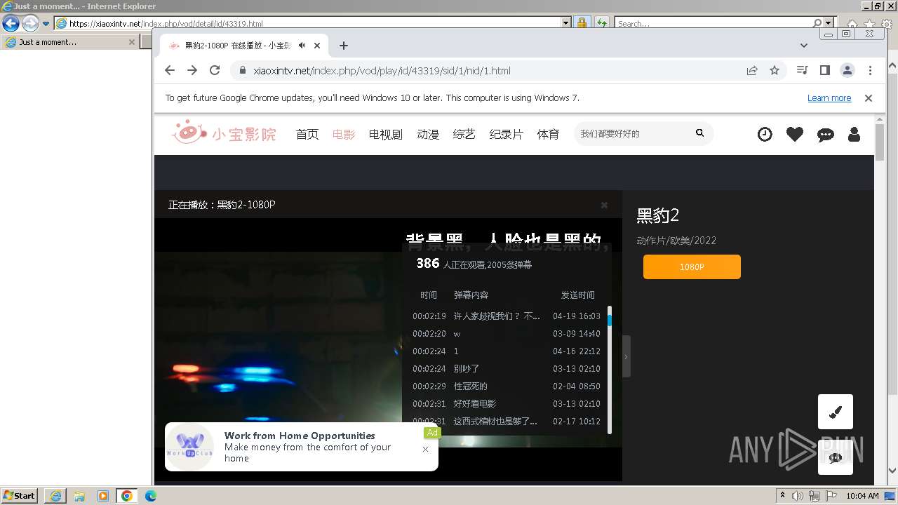898x505 pixels.
Task: Open Chrome's media controls icon
Action: point(803,70)
